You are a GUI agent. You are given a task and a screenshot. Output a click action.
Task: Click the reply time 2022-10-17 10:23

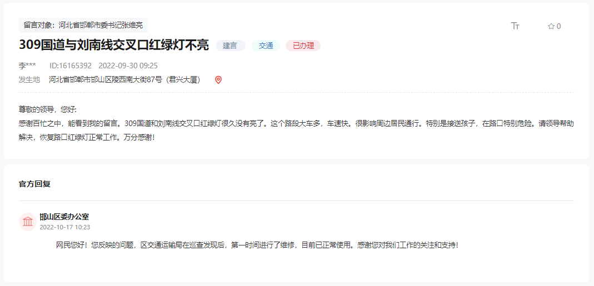point(65,227)
